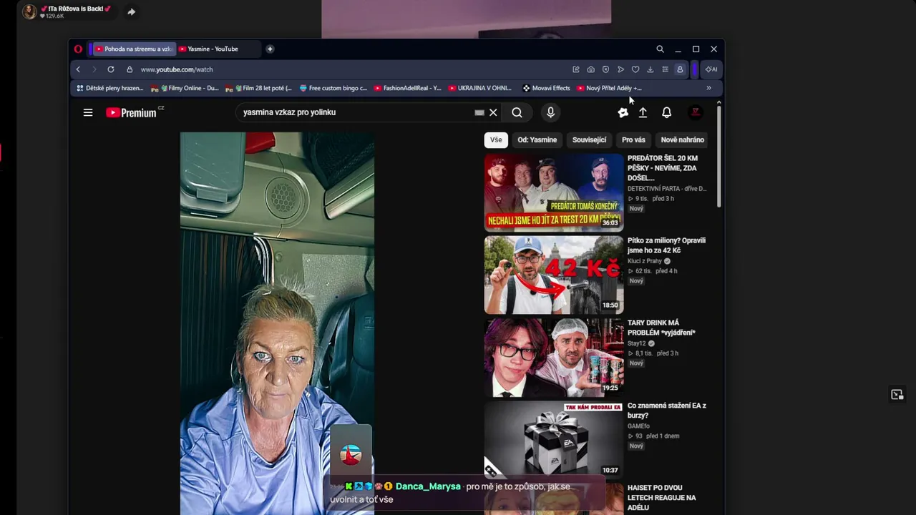Go to YouTube Premium home logo
This screenshot has width=916, height=515.
(x=132, y=112)
